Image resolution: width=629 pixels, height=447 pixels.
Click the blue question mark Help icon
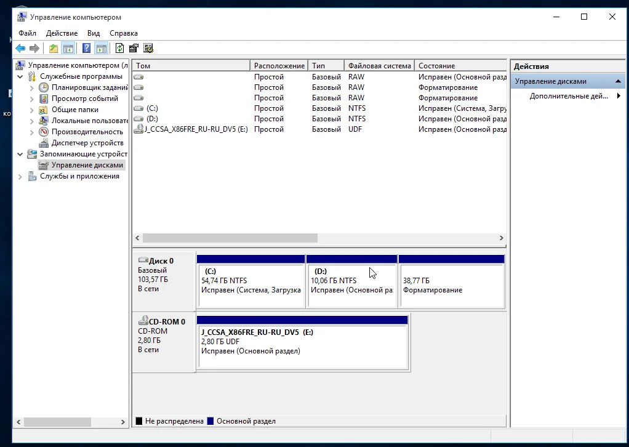pyautogui.click(x=87, y=49)
